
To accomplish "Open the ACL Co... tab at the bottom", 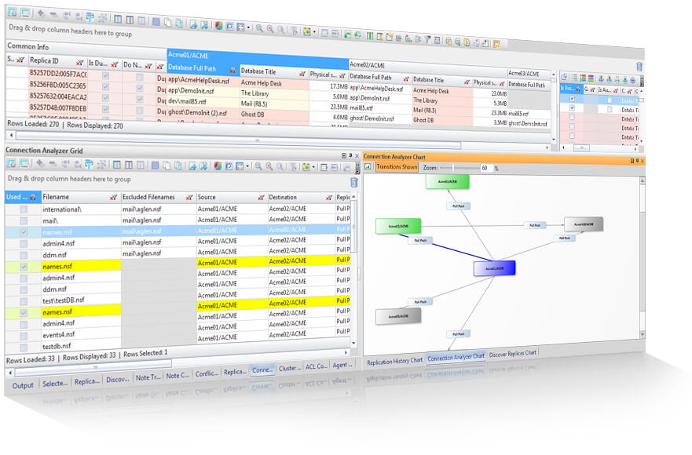I will (316, 366).
